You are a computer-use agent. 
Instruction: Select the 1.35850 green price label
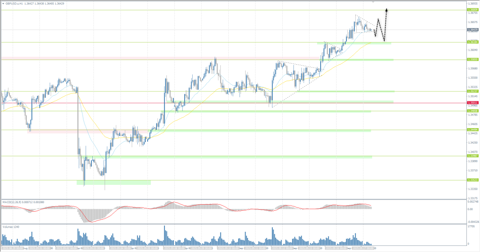472,60
